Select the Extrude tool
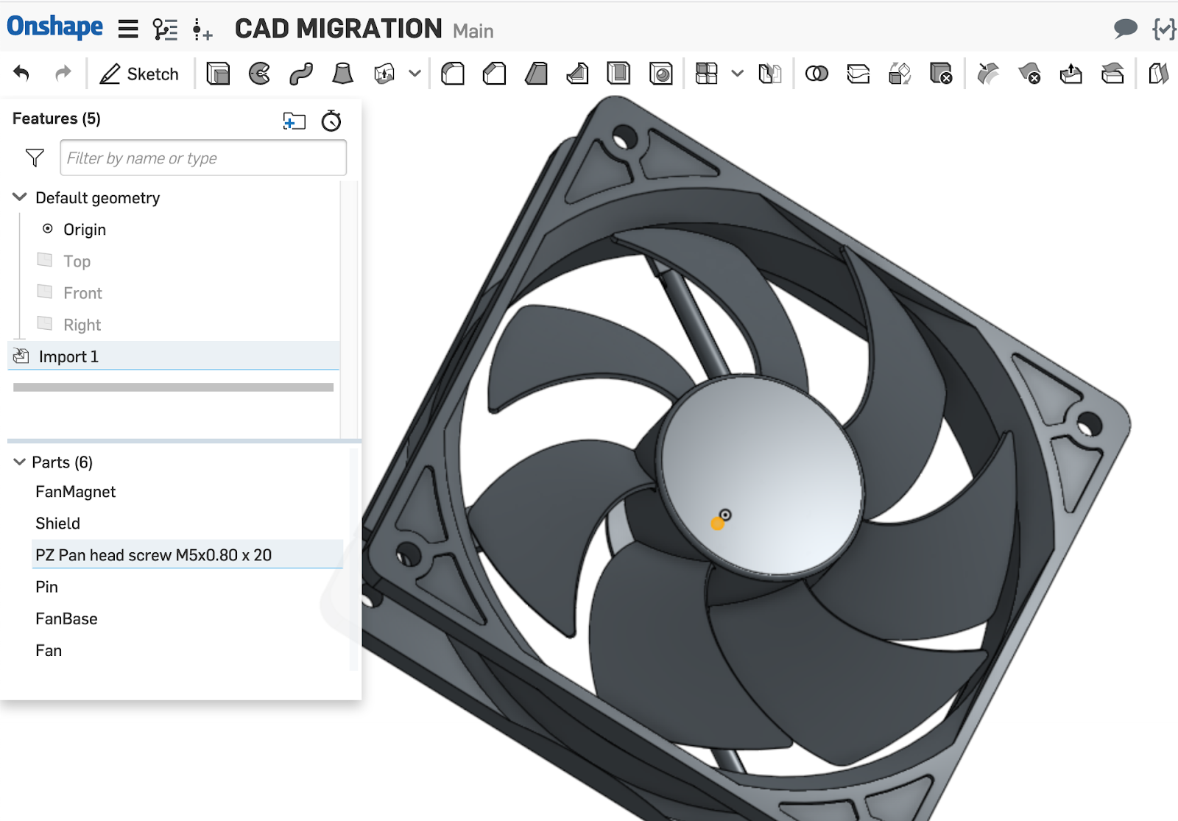The image size is (1178, 821). (x=218, y=74)
